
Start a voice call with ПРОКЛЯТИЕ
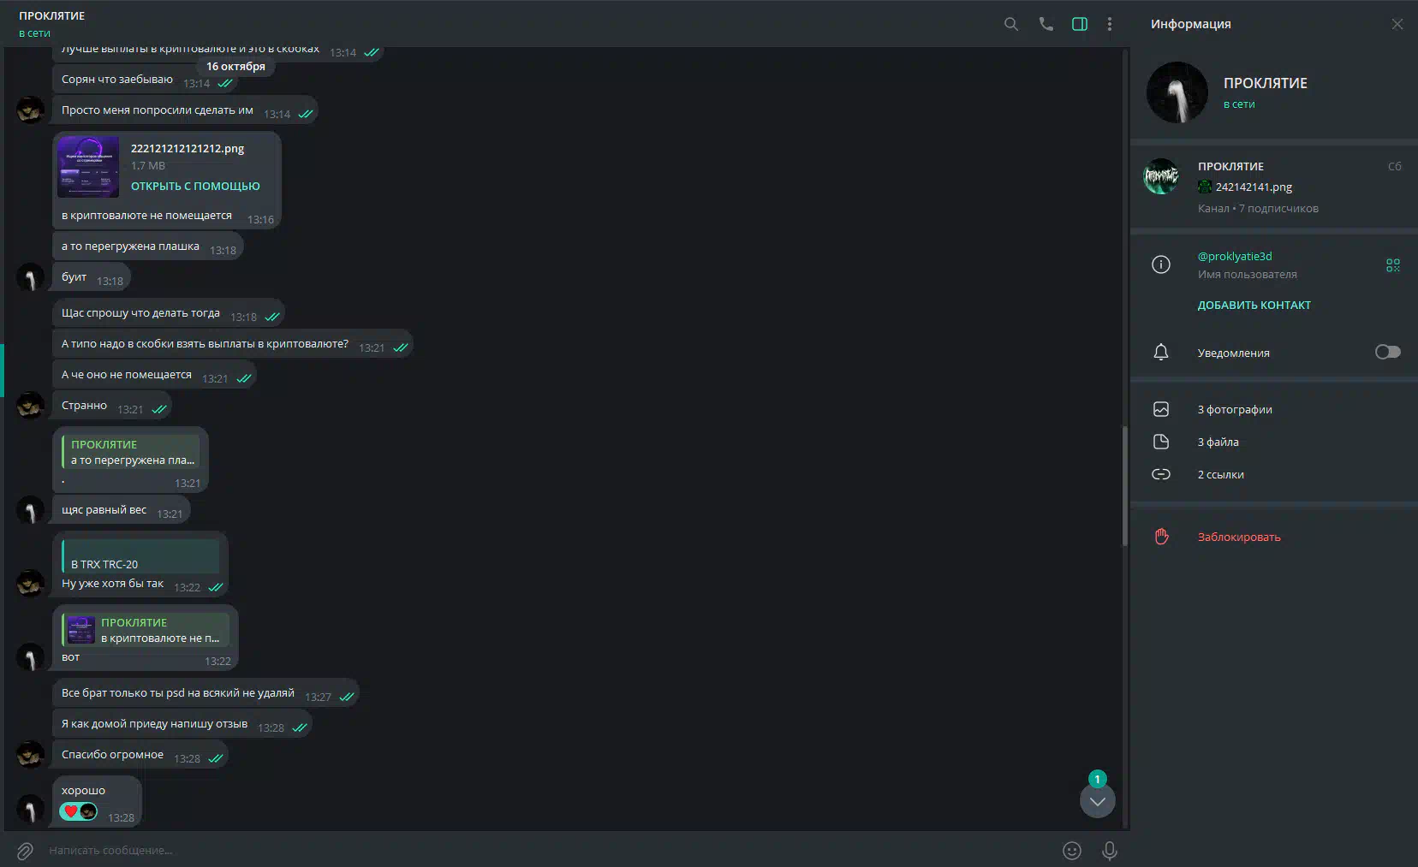1046,24
